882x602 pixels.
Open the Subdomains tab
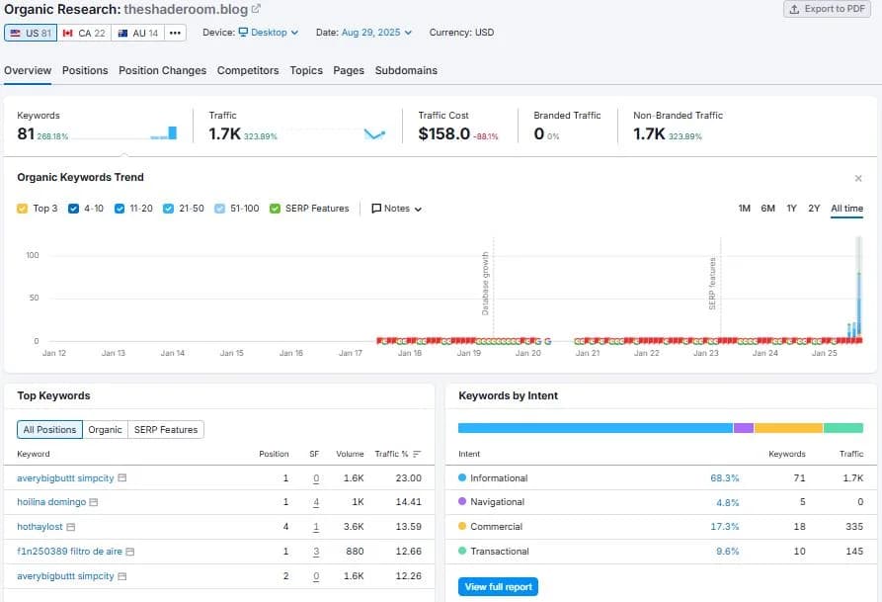point(406,70)
